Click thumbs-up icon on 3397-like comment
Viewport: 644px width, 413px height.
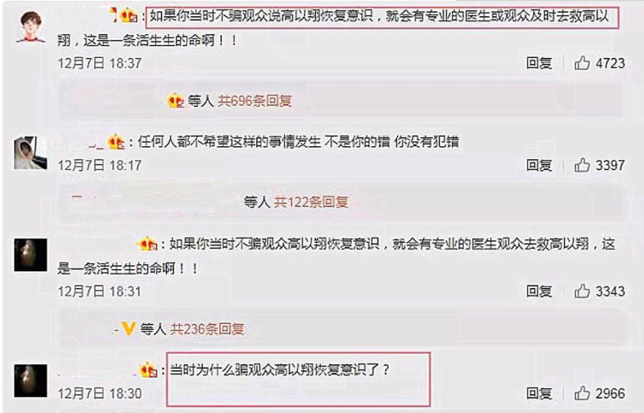tap(582, 165)
